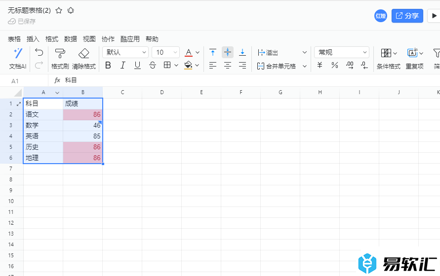Click the formula bar showing 科目
440x276 pixels.
(244, 80)
